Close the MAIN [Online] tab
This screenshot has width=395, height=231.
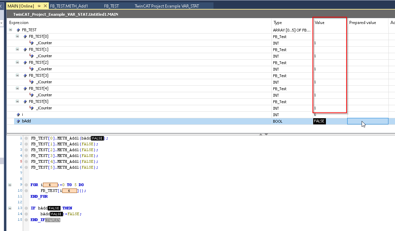[x=45, y=6]
